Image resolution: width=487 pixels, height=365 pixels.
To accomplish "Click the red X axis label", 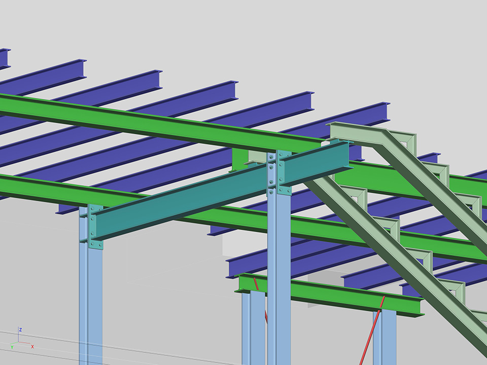I will [x=32, y=347].
